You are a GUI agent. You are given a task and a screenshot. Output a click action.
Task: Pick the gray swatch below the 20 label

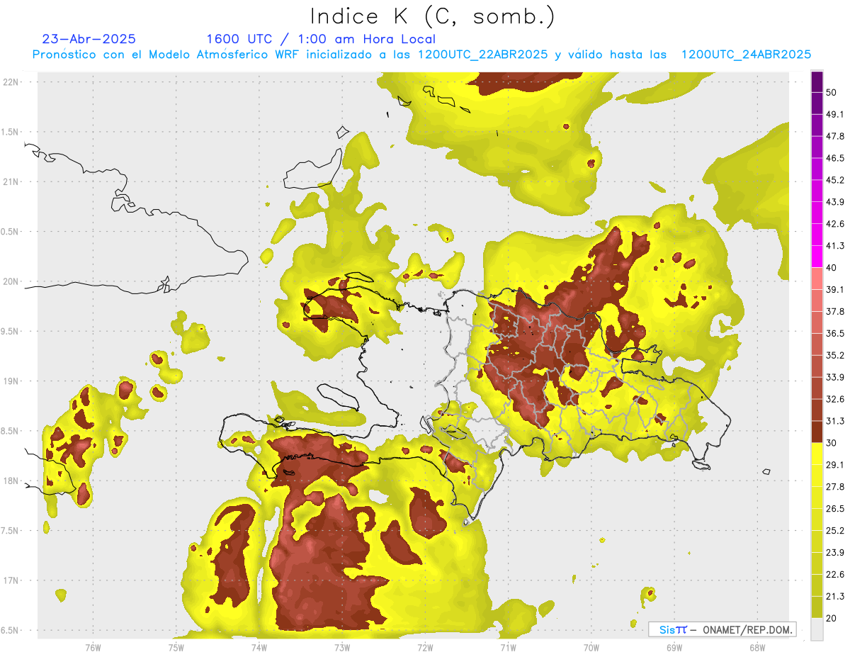click(817, 629)
